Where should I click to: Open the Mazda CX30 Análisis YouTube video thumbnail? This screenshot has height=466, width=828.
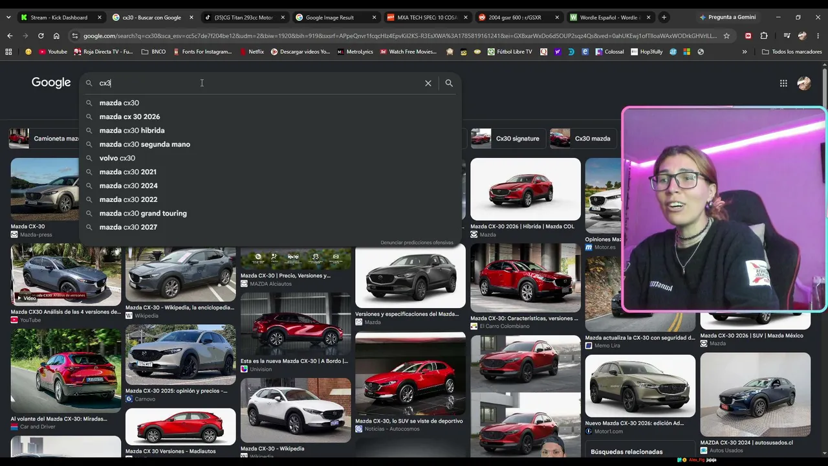pos(65,274)
